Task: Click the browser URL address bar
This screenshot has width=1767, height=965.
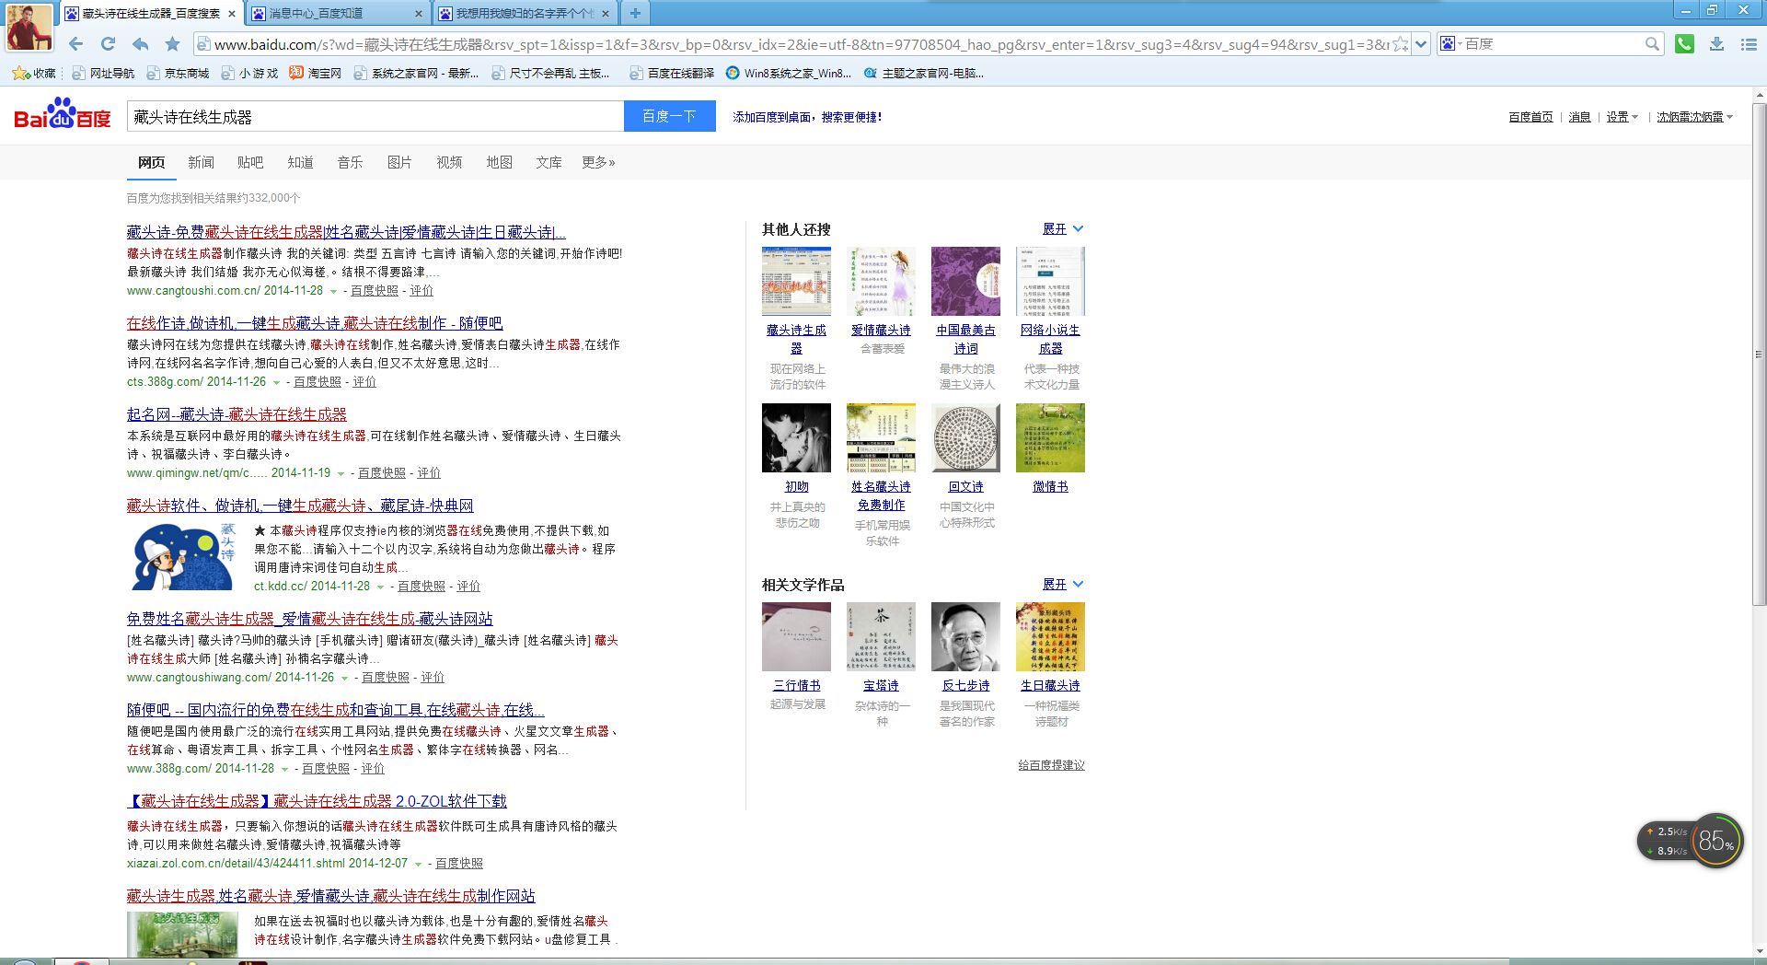Action: coord(801,43)
